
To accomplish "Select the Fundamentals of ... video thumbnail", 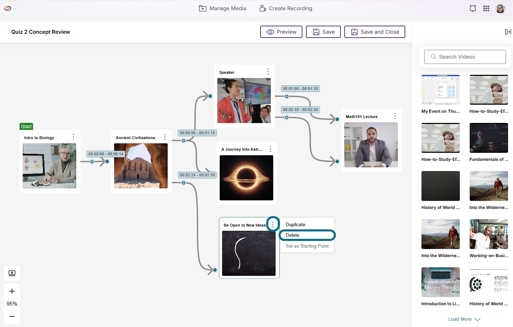I will pyautogui.click(x=489, y=138).
